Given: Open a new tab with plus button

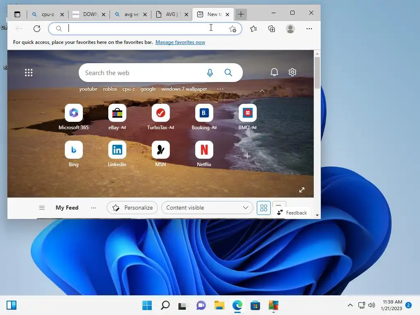Looking at the screenshot, I should 241,14.
